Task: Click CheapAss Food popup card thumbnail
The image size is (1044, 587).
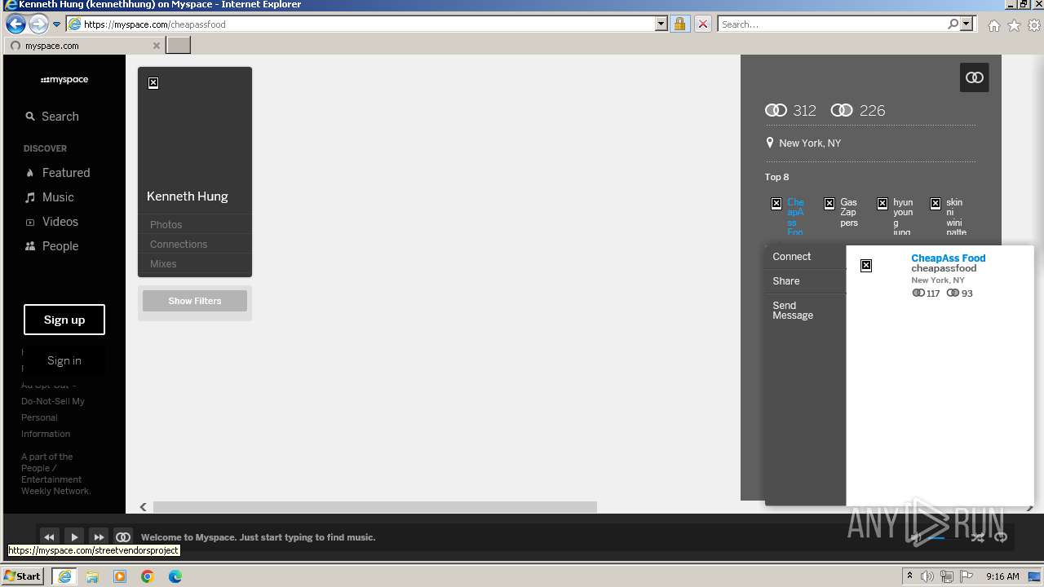Action: pyautogui.click(x=866, y=266)
